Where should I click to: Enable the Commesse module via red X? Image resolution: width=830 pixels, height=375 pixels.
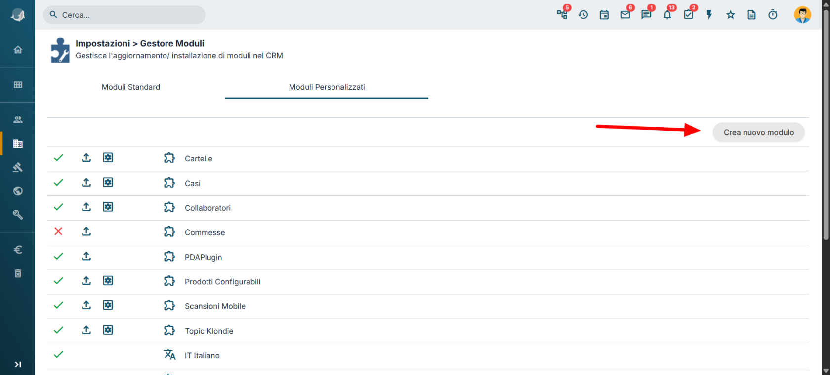point(58,231)
